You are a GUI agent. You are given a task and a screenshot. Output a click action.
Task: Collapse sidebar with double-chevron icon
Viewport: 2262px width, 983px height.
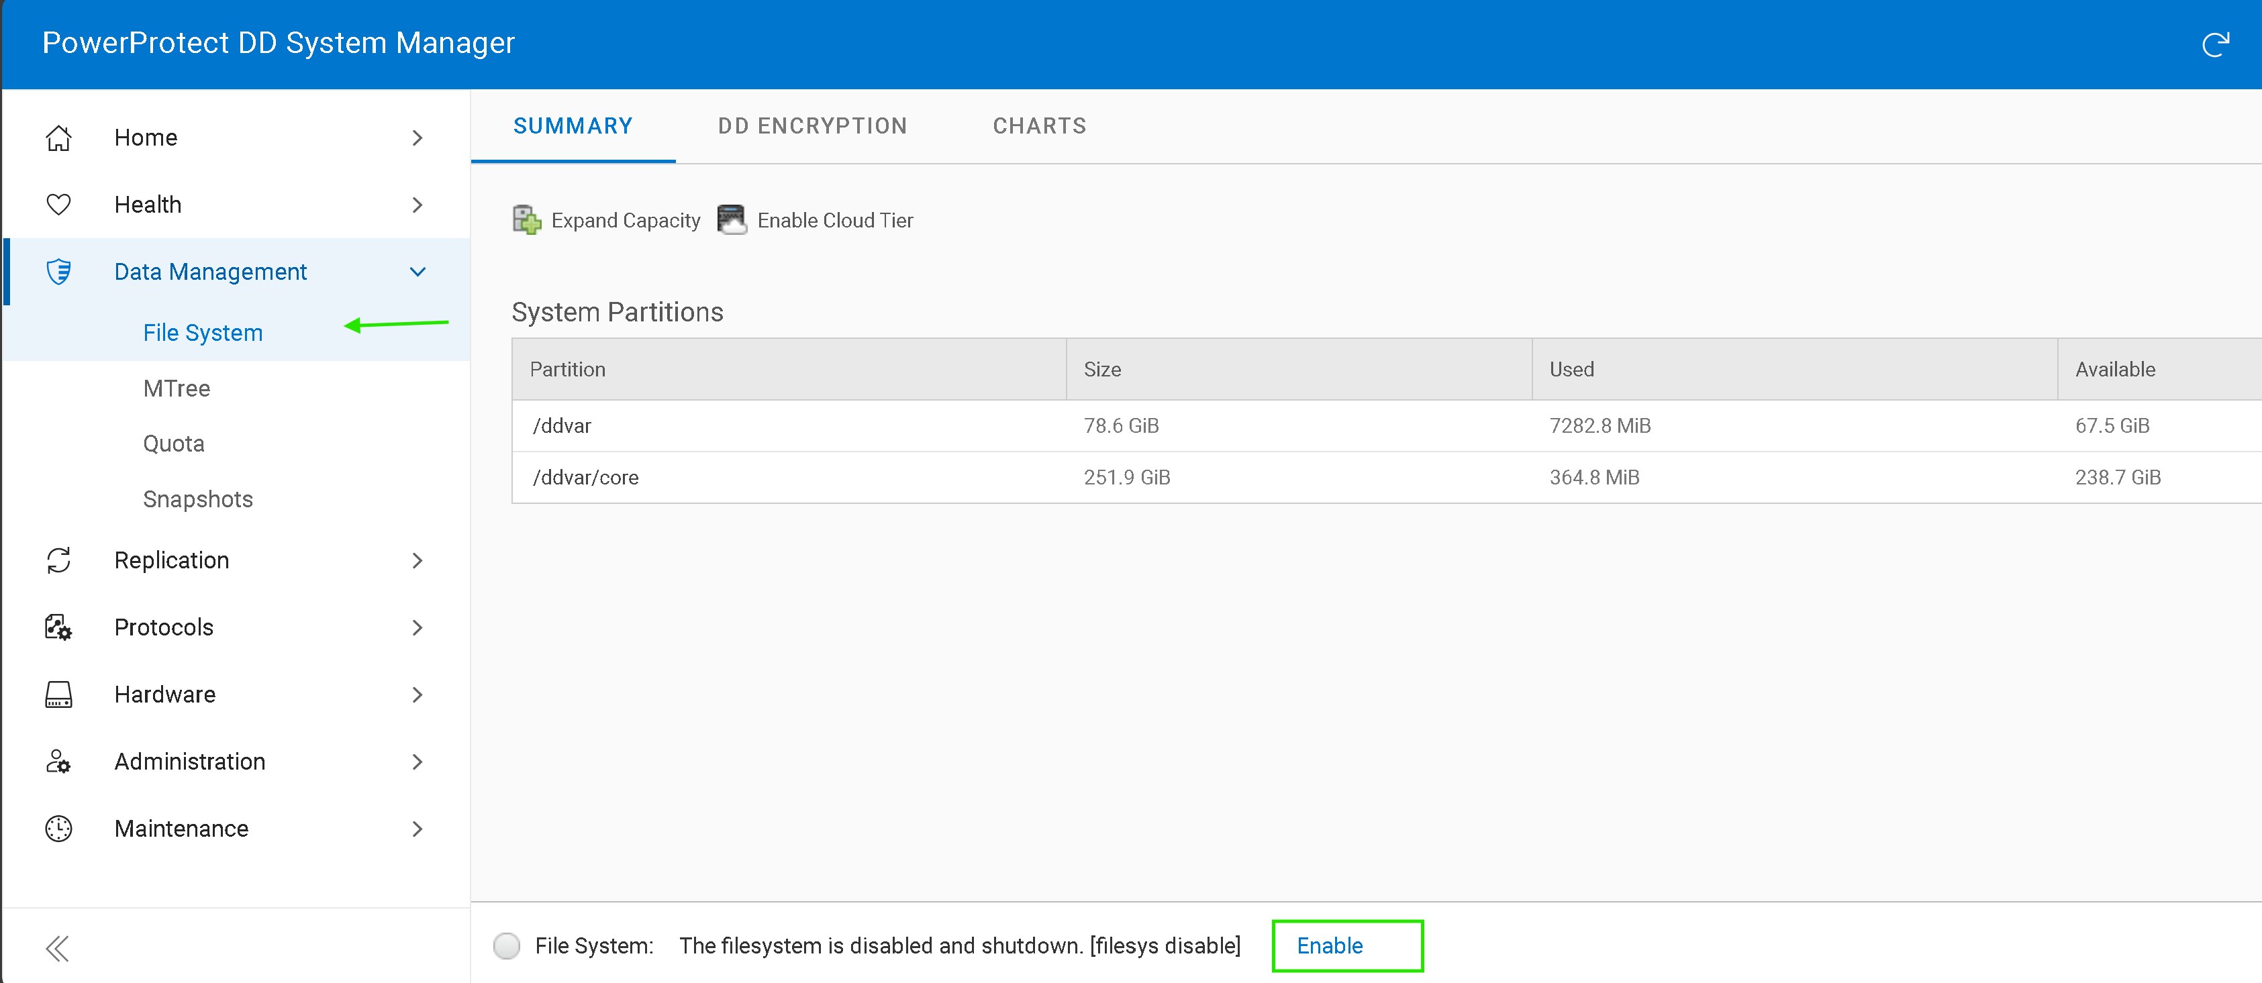pos(58,948)
